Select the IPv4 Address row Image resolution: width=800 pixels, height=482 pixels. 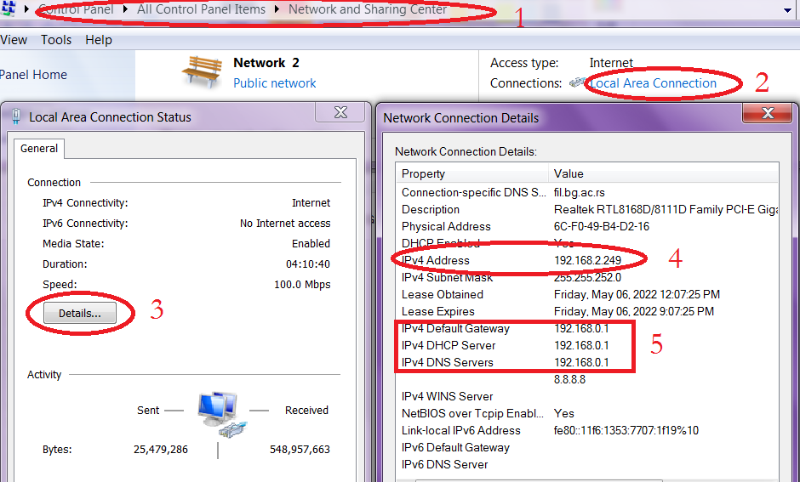587,260
